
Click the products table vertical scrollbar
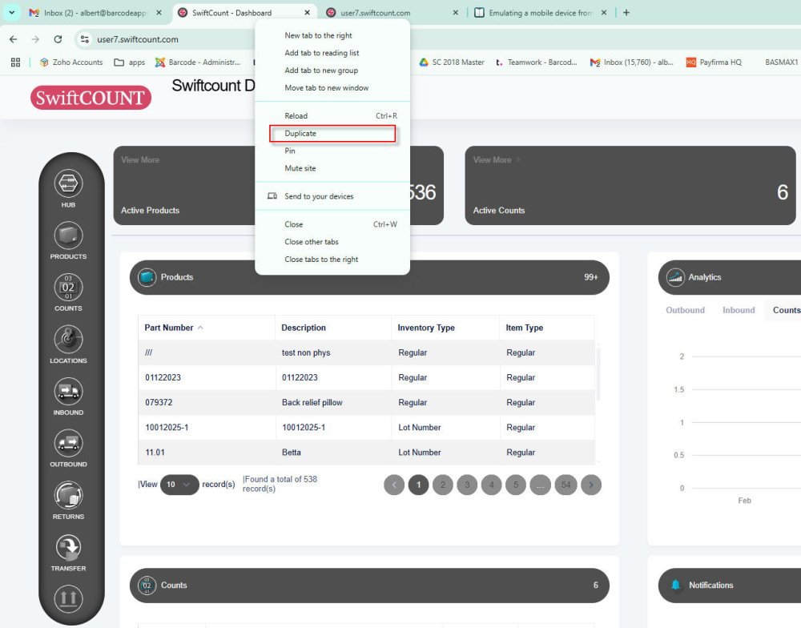click(598, 375)
